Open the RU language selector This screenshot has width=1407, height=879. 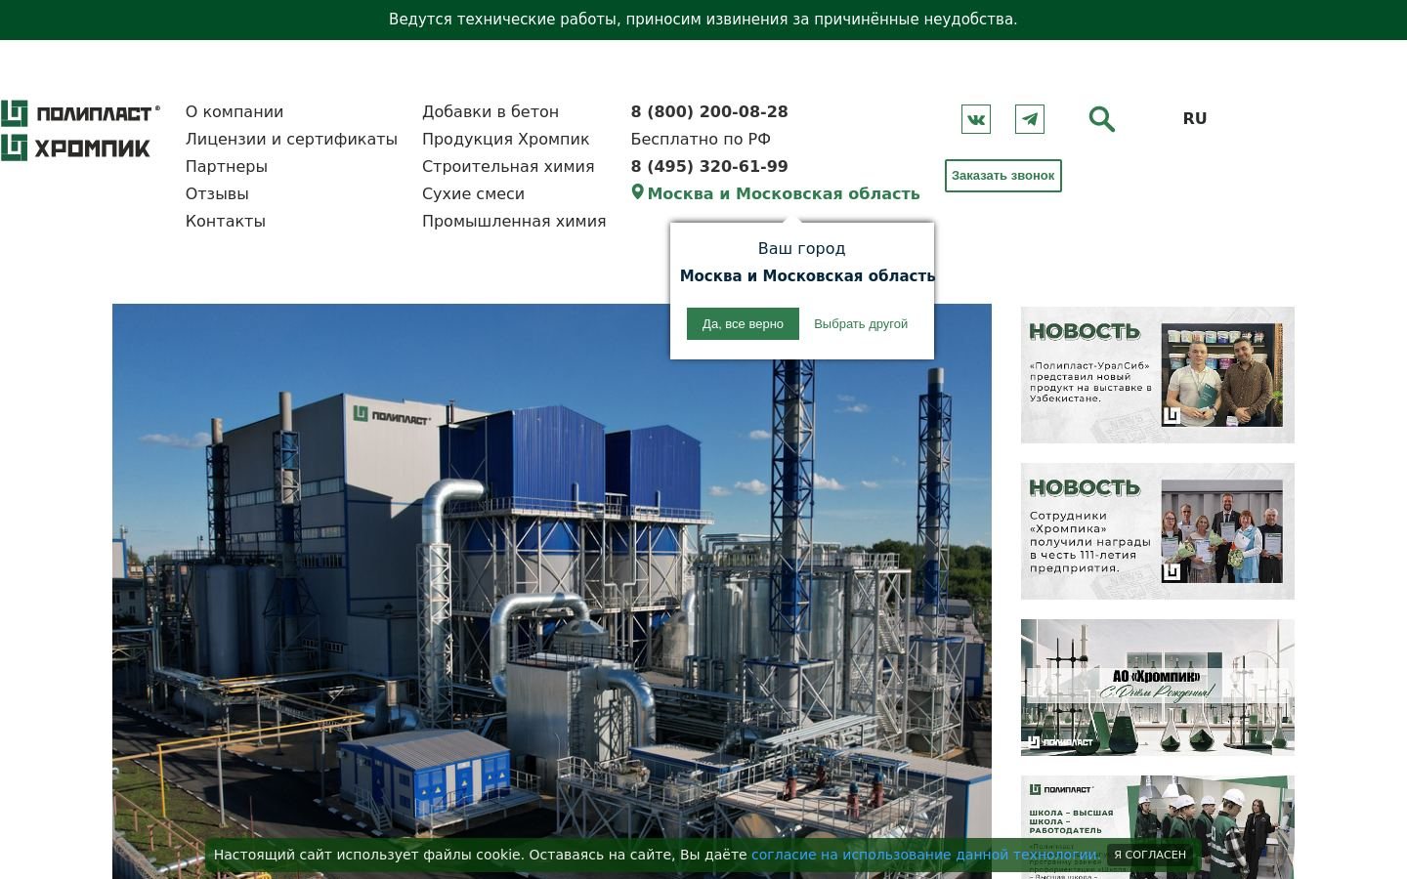pos(1195,118)
